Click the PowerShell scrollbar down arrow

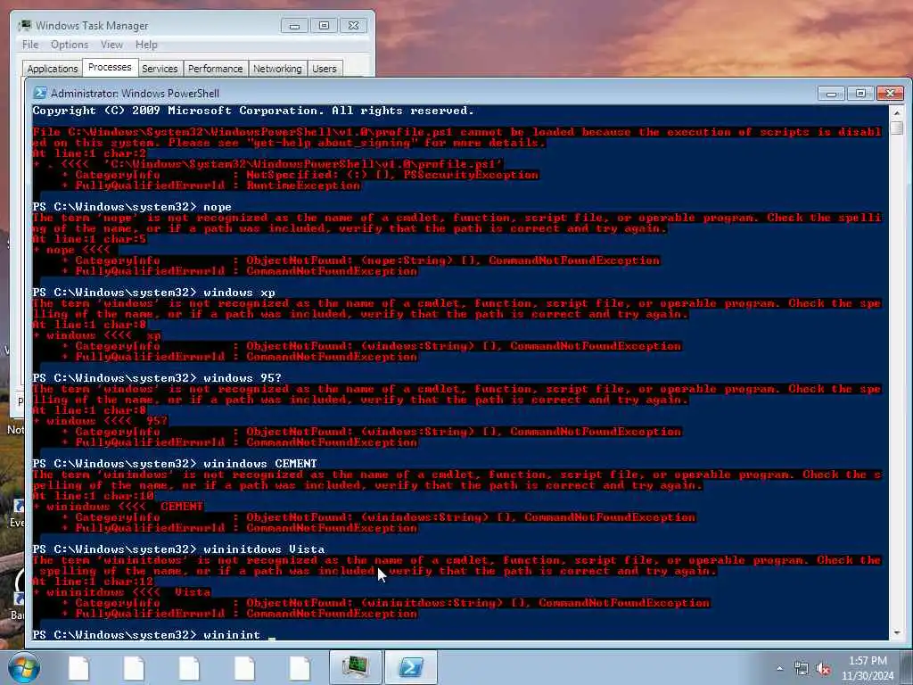[x=897, y=632]
